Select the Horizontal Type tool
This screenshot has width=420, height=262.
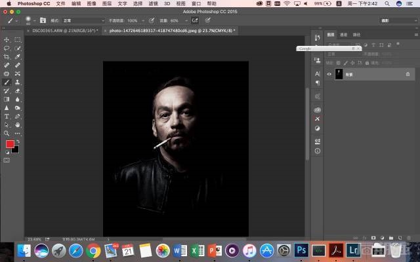(7, 117)
